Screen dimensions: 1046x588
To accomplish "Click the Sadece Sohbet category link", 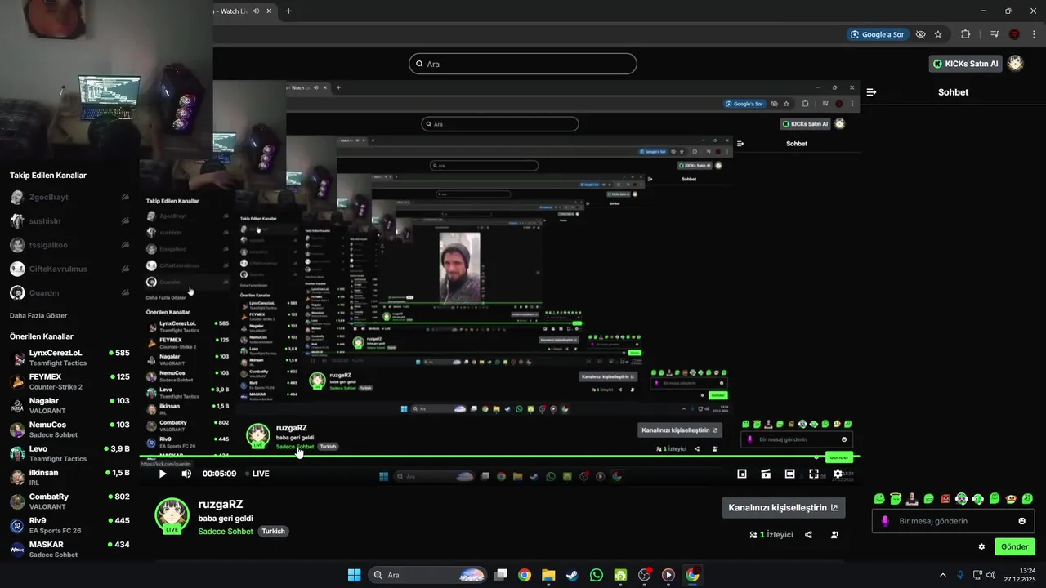I will pyautogui.click(x=226, y=532).
